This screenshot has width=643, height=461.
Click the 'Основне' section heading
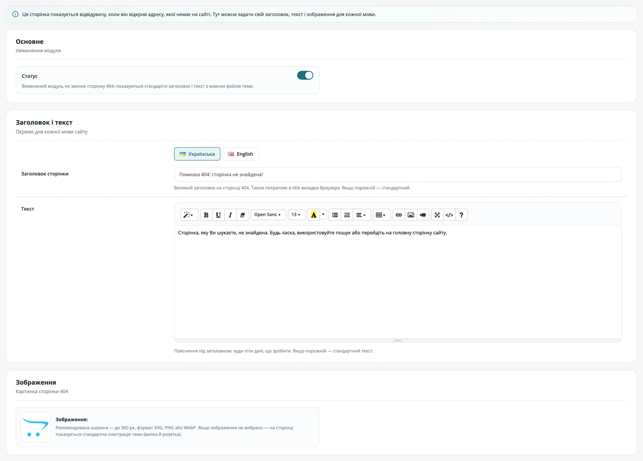pyautogui.click(x=29, y=41)
